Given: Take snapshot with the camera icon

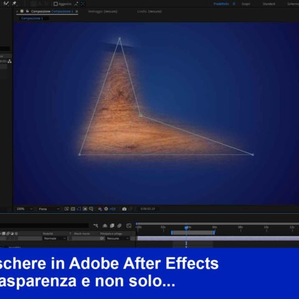Looking at the screenshot, I should [x=124, y=209].
